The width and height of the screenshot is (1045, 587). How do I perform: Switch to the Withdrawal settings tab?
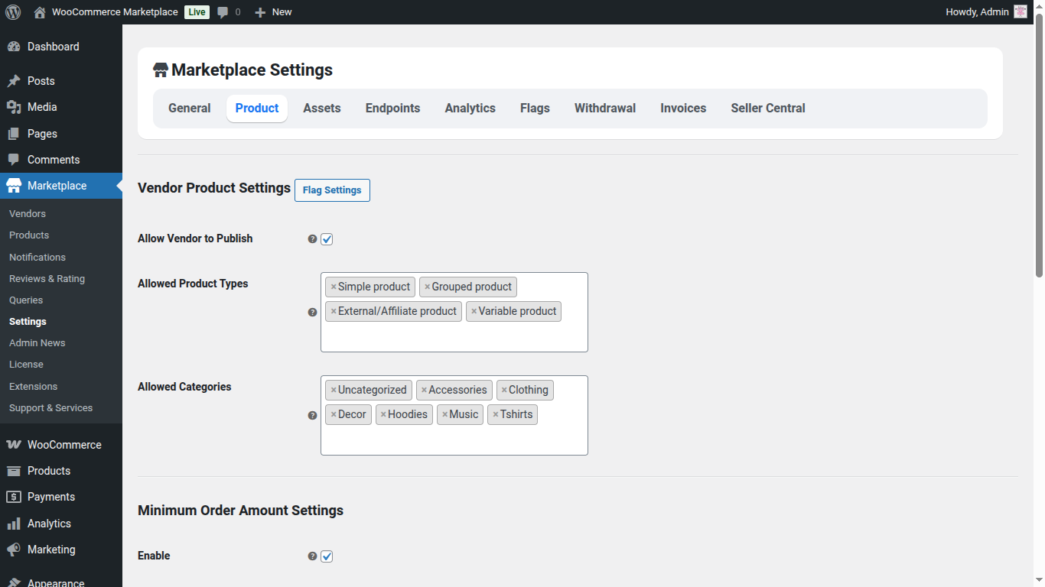[x=604, y=108]
